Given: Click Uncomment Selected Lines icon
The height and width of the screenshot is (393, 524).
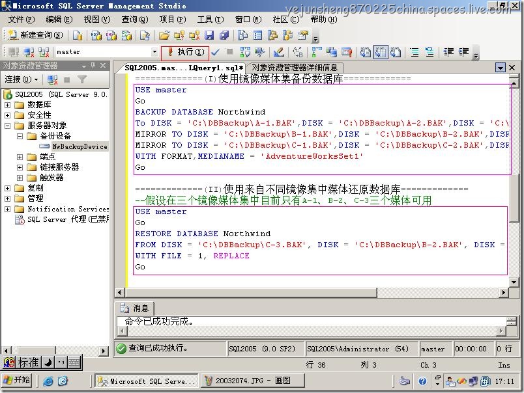Looking at the screenshot, I should click(x=429, y=52).
